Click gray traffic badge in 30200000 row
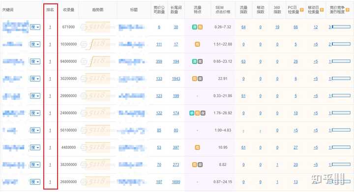The width and height of the screenshot is (354, 192). pos(200,79)
